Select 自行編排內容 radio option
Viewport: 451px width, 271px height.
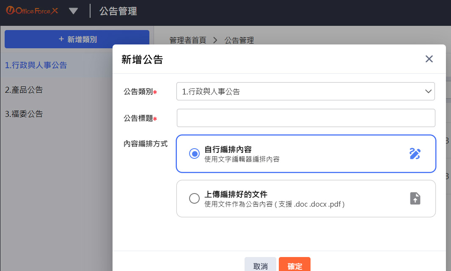point(195,154)
